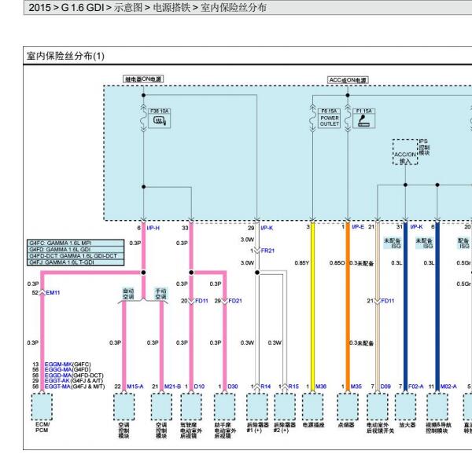Click the POWER OUTLET fuse F6 15A box
Viewport: 472px width, 458px height.
(x=330, y=119)
